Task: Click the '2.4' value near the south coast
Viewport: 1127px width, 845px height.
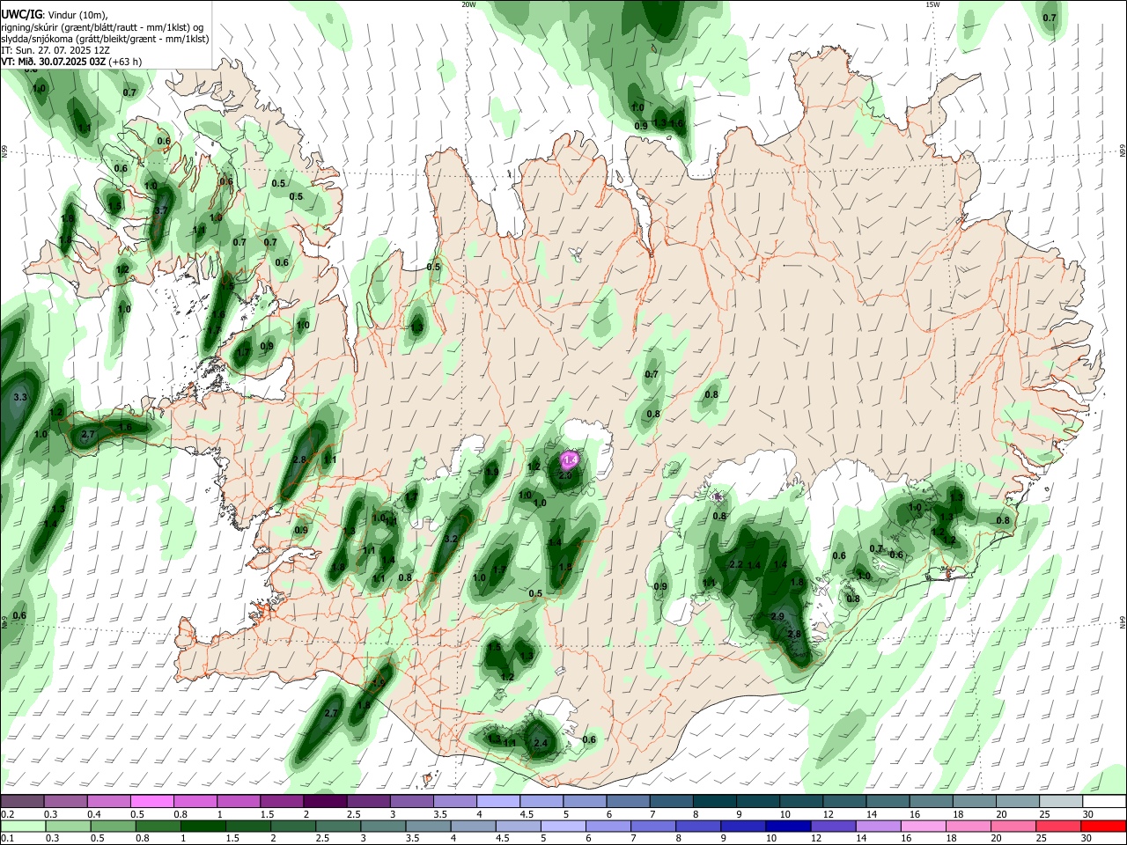Action: (x=541, y=744)
